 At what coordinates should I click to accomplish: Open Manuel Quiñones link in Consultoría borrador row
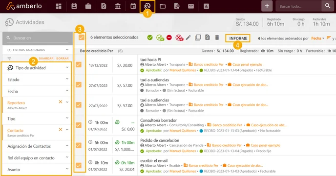pos(183,131)
